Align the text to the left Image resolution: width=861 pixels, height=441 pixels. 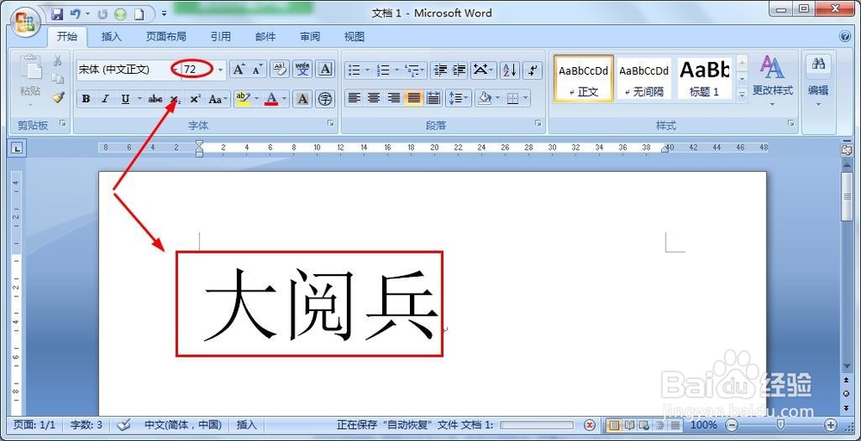point(355,98)
